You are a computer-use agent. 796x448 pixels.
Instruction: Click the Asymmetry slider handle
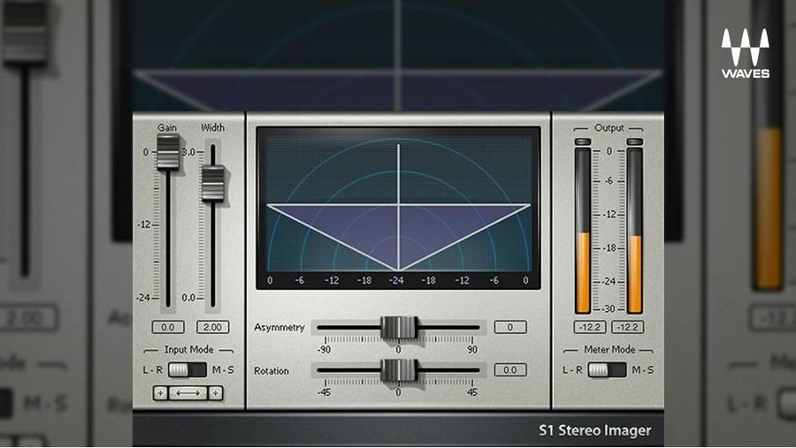[x=399, y=327]
